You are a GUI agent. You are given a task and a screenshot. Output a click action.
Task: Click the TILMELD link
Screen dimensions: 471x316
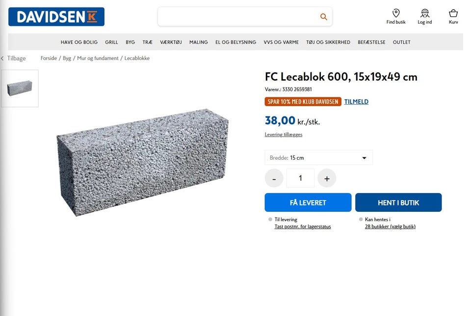coord(356,102)
